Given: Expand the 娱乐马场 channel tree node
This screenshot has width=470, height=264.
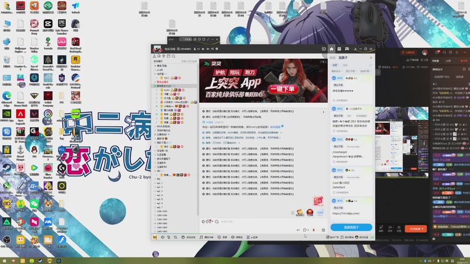Looking at the screenshot, I should [155, 66].
